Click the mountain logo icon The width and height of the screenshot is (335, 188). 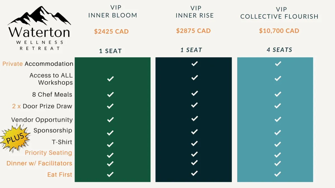tap(39, 17)
